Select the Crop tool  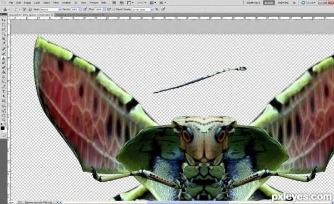tap(4, 39)
